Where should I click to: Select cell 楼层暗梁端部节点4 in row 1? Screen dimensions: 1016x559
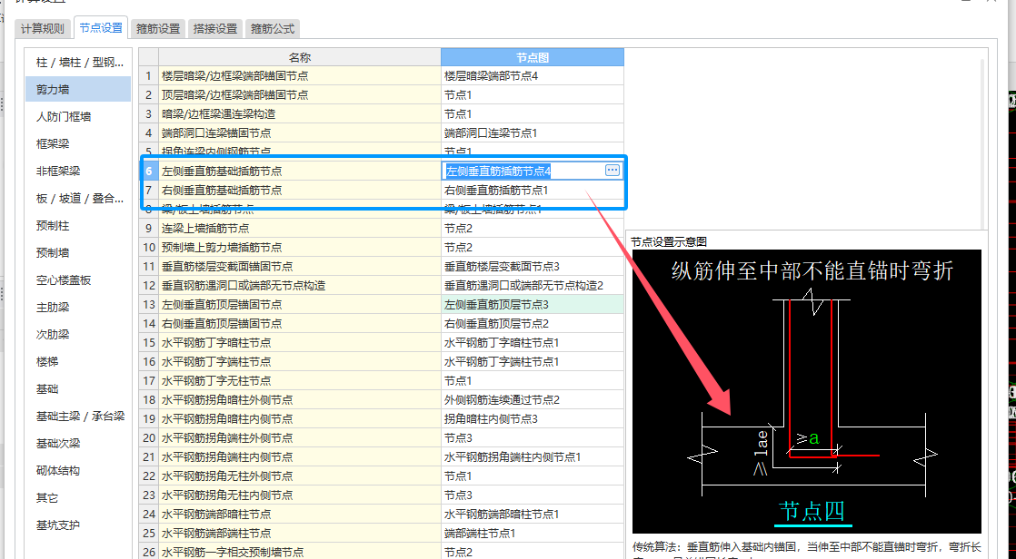coord(532,75)
